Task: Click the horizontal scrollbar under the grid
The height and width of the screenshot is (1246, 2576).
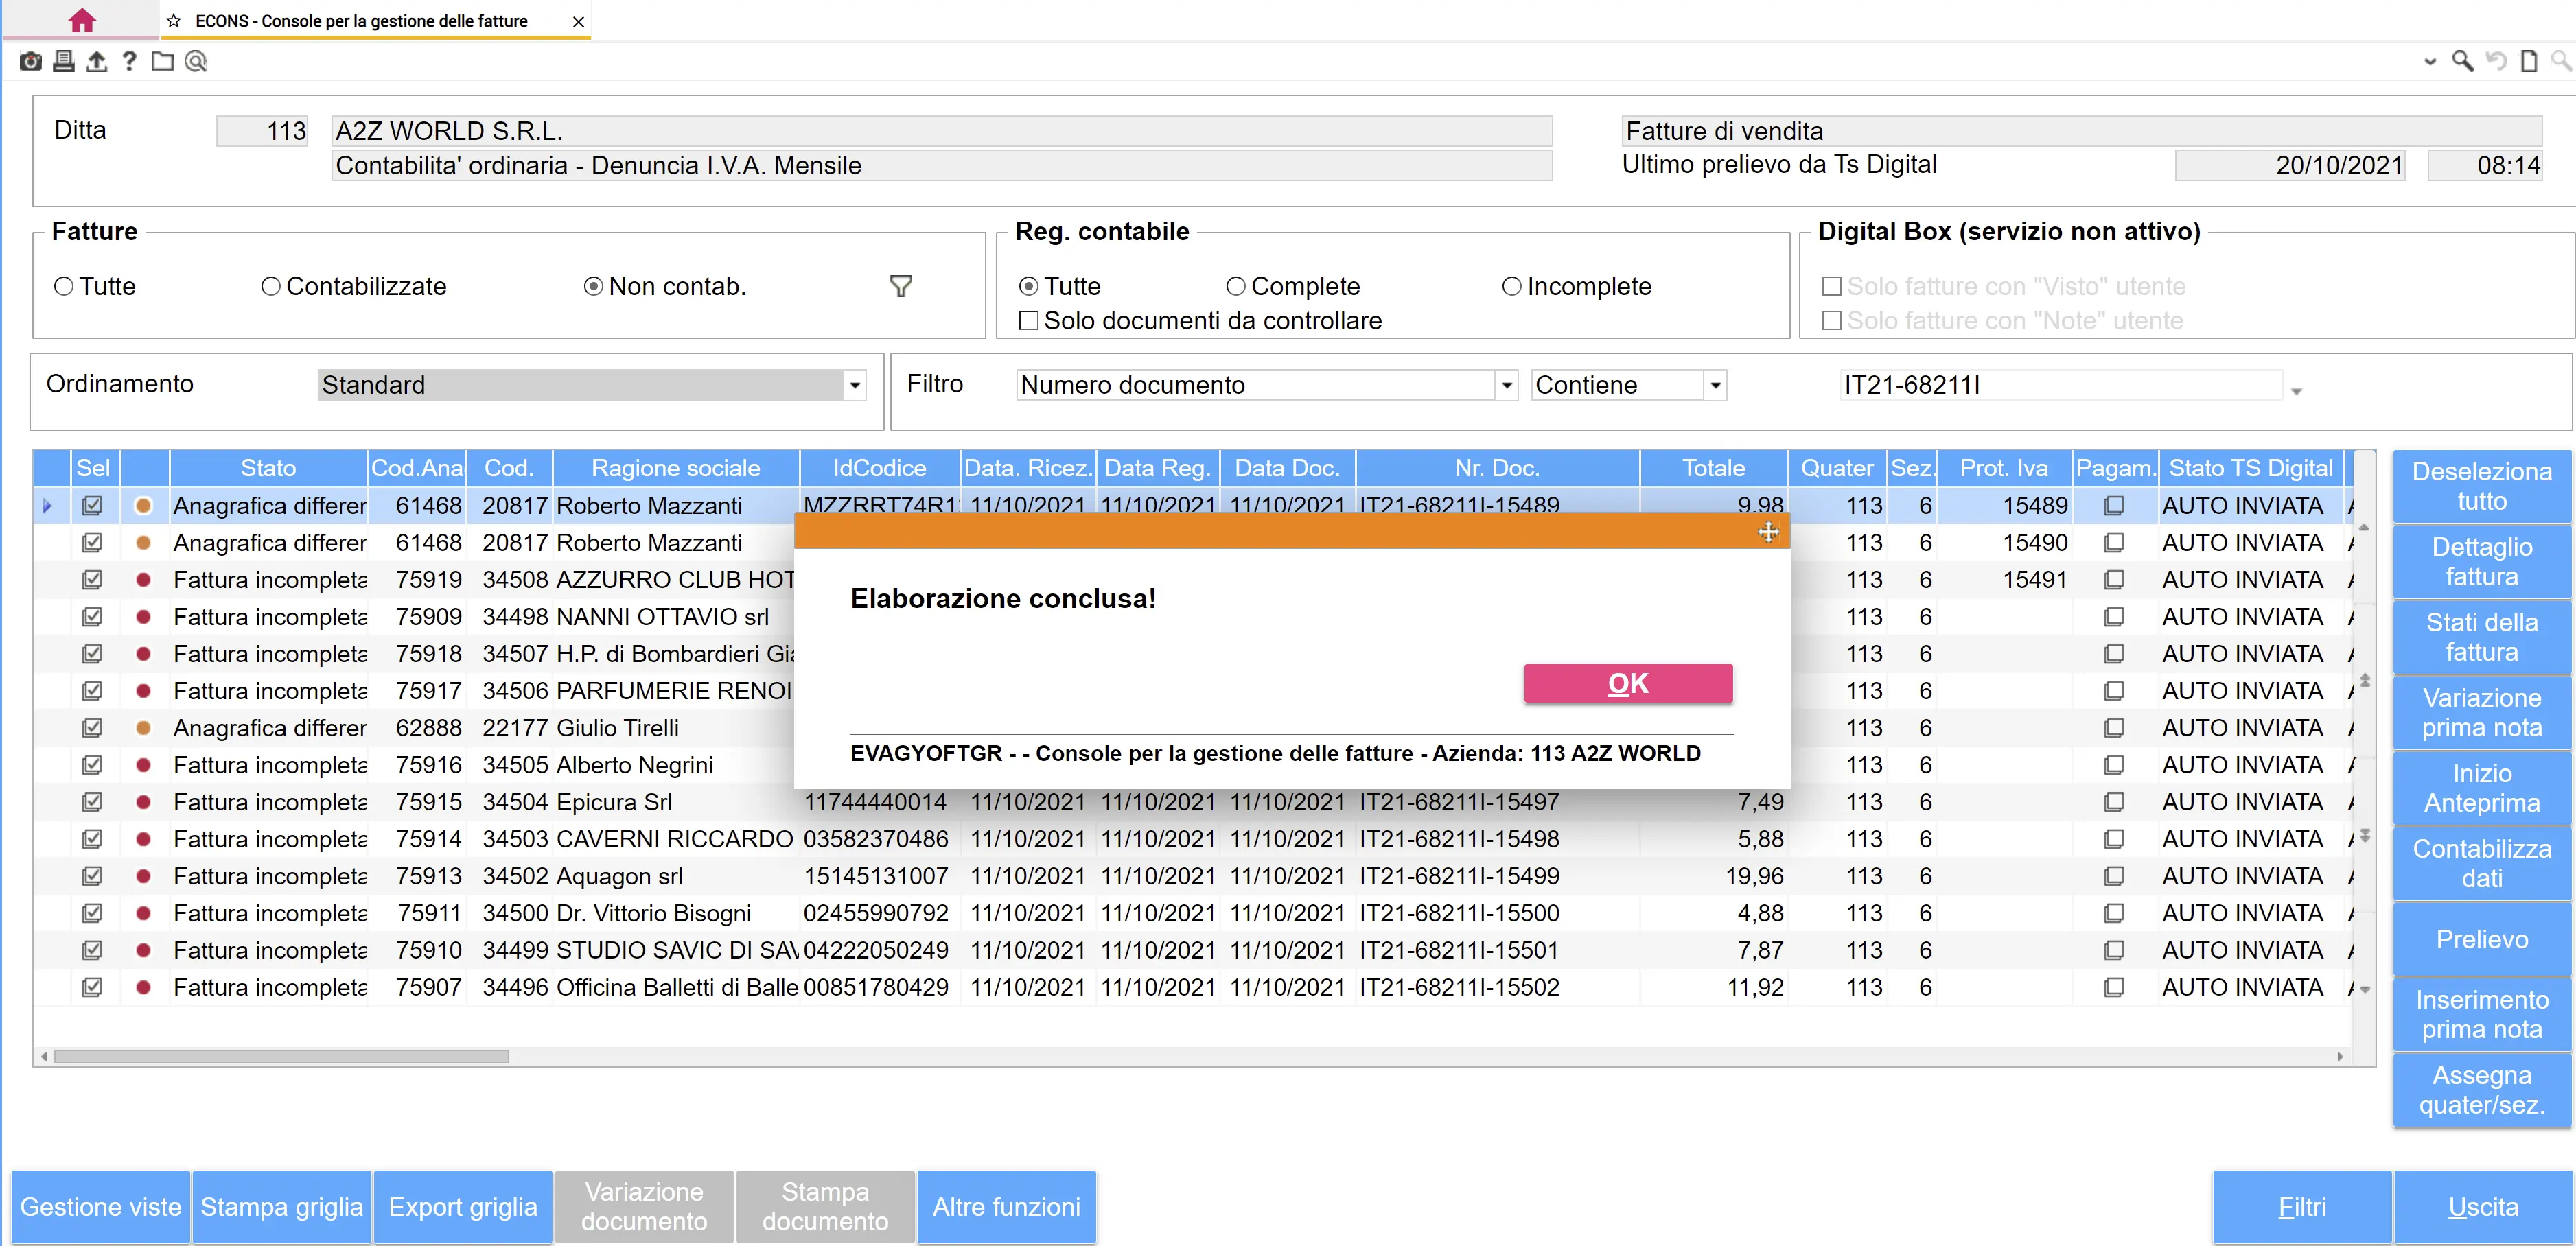Action: point(281,1056)
